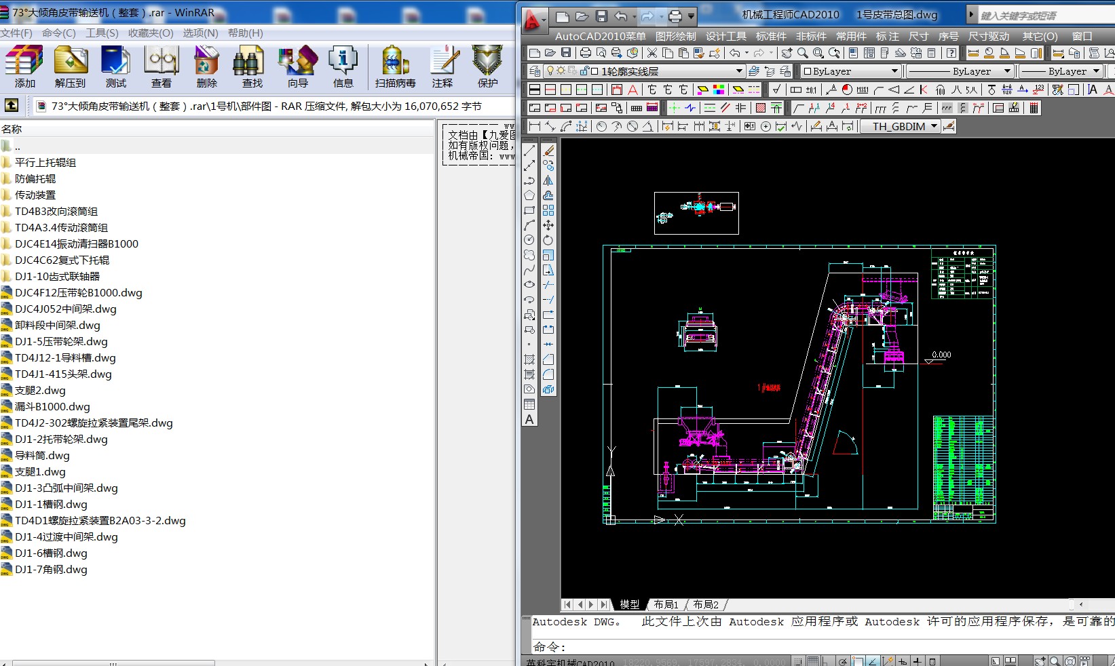Select the Erase tool in modify toolbar

click(x=548, y=151)
